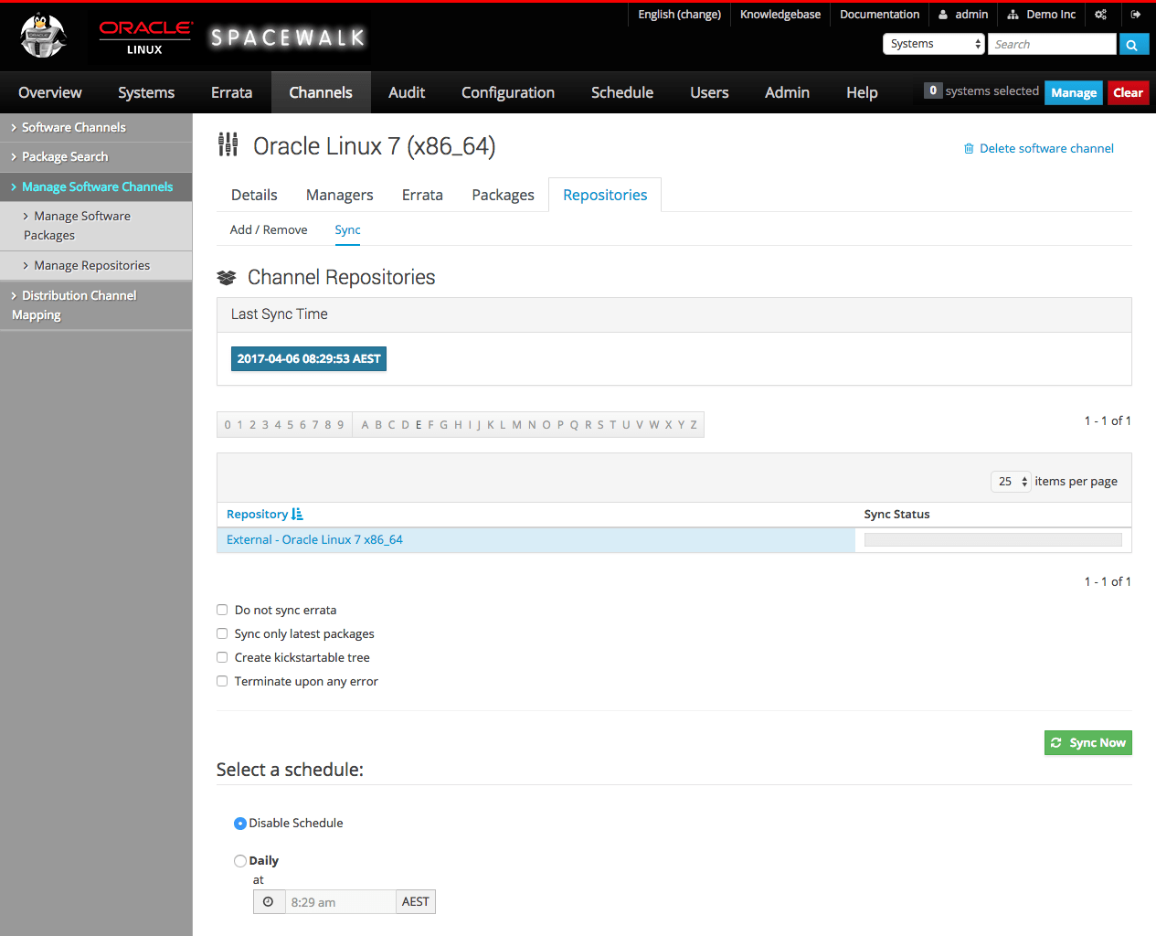1156x936 pixels.
Task: Click the refresh icon on Sync Now
Action: pyautogui.click(x=1056, y=743)
